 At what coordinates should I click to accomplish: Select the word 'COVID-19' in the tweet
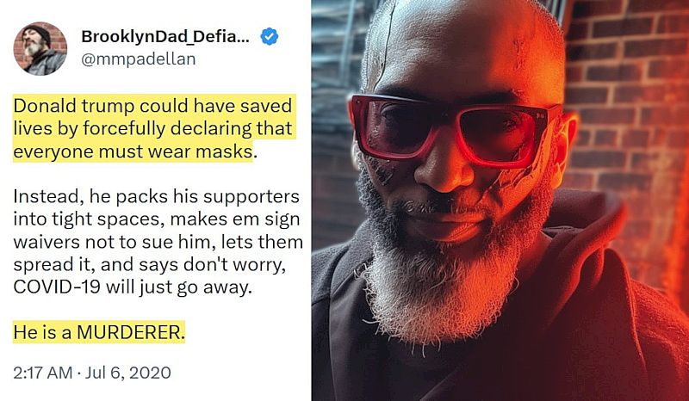(x=57, y=287)
